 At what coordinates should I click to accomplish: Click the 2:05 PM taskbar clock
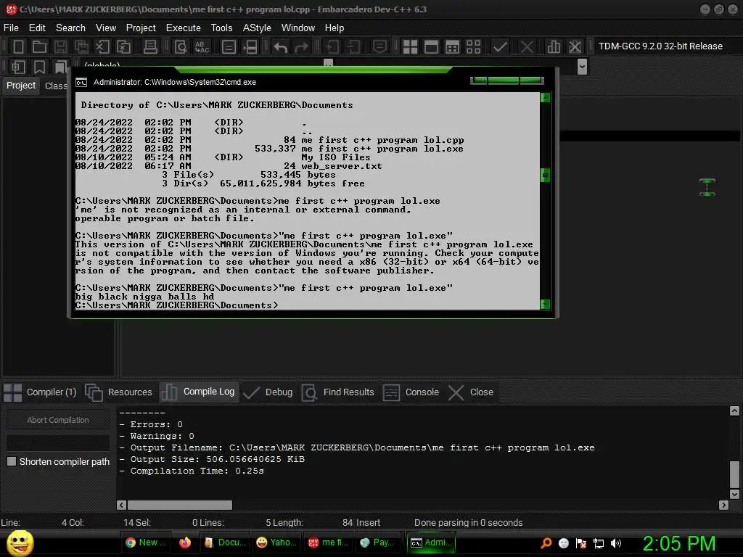pyautogui.click(x=678, y=542)
